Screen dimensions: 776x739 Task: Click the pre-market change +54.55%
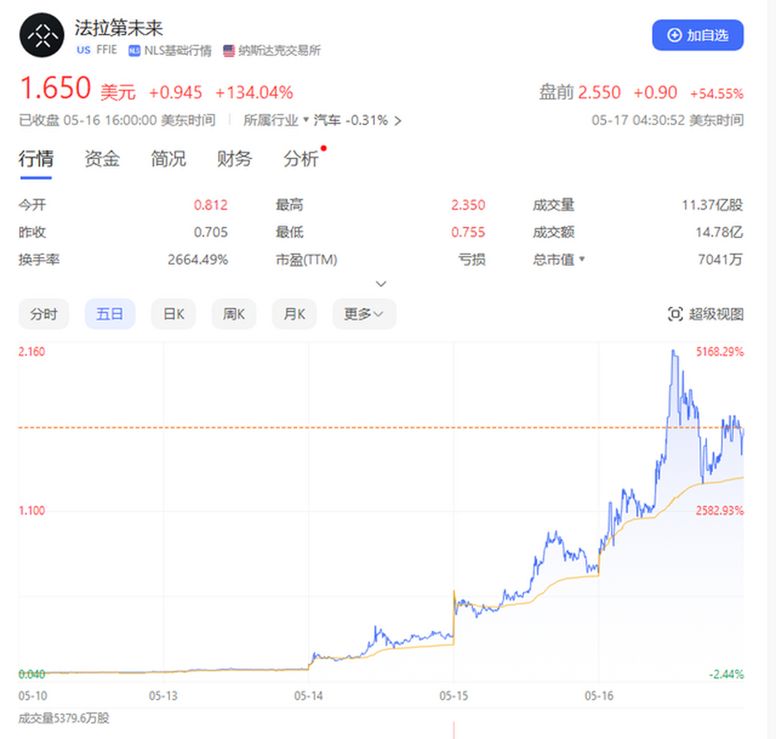point(717,94)
